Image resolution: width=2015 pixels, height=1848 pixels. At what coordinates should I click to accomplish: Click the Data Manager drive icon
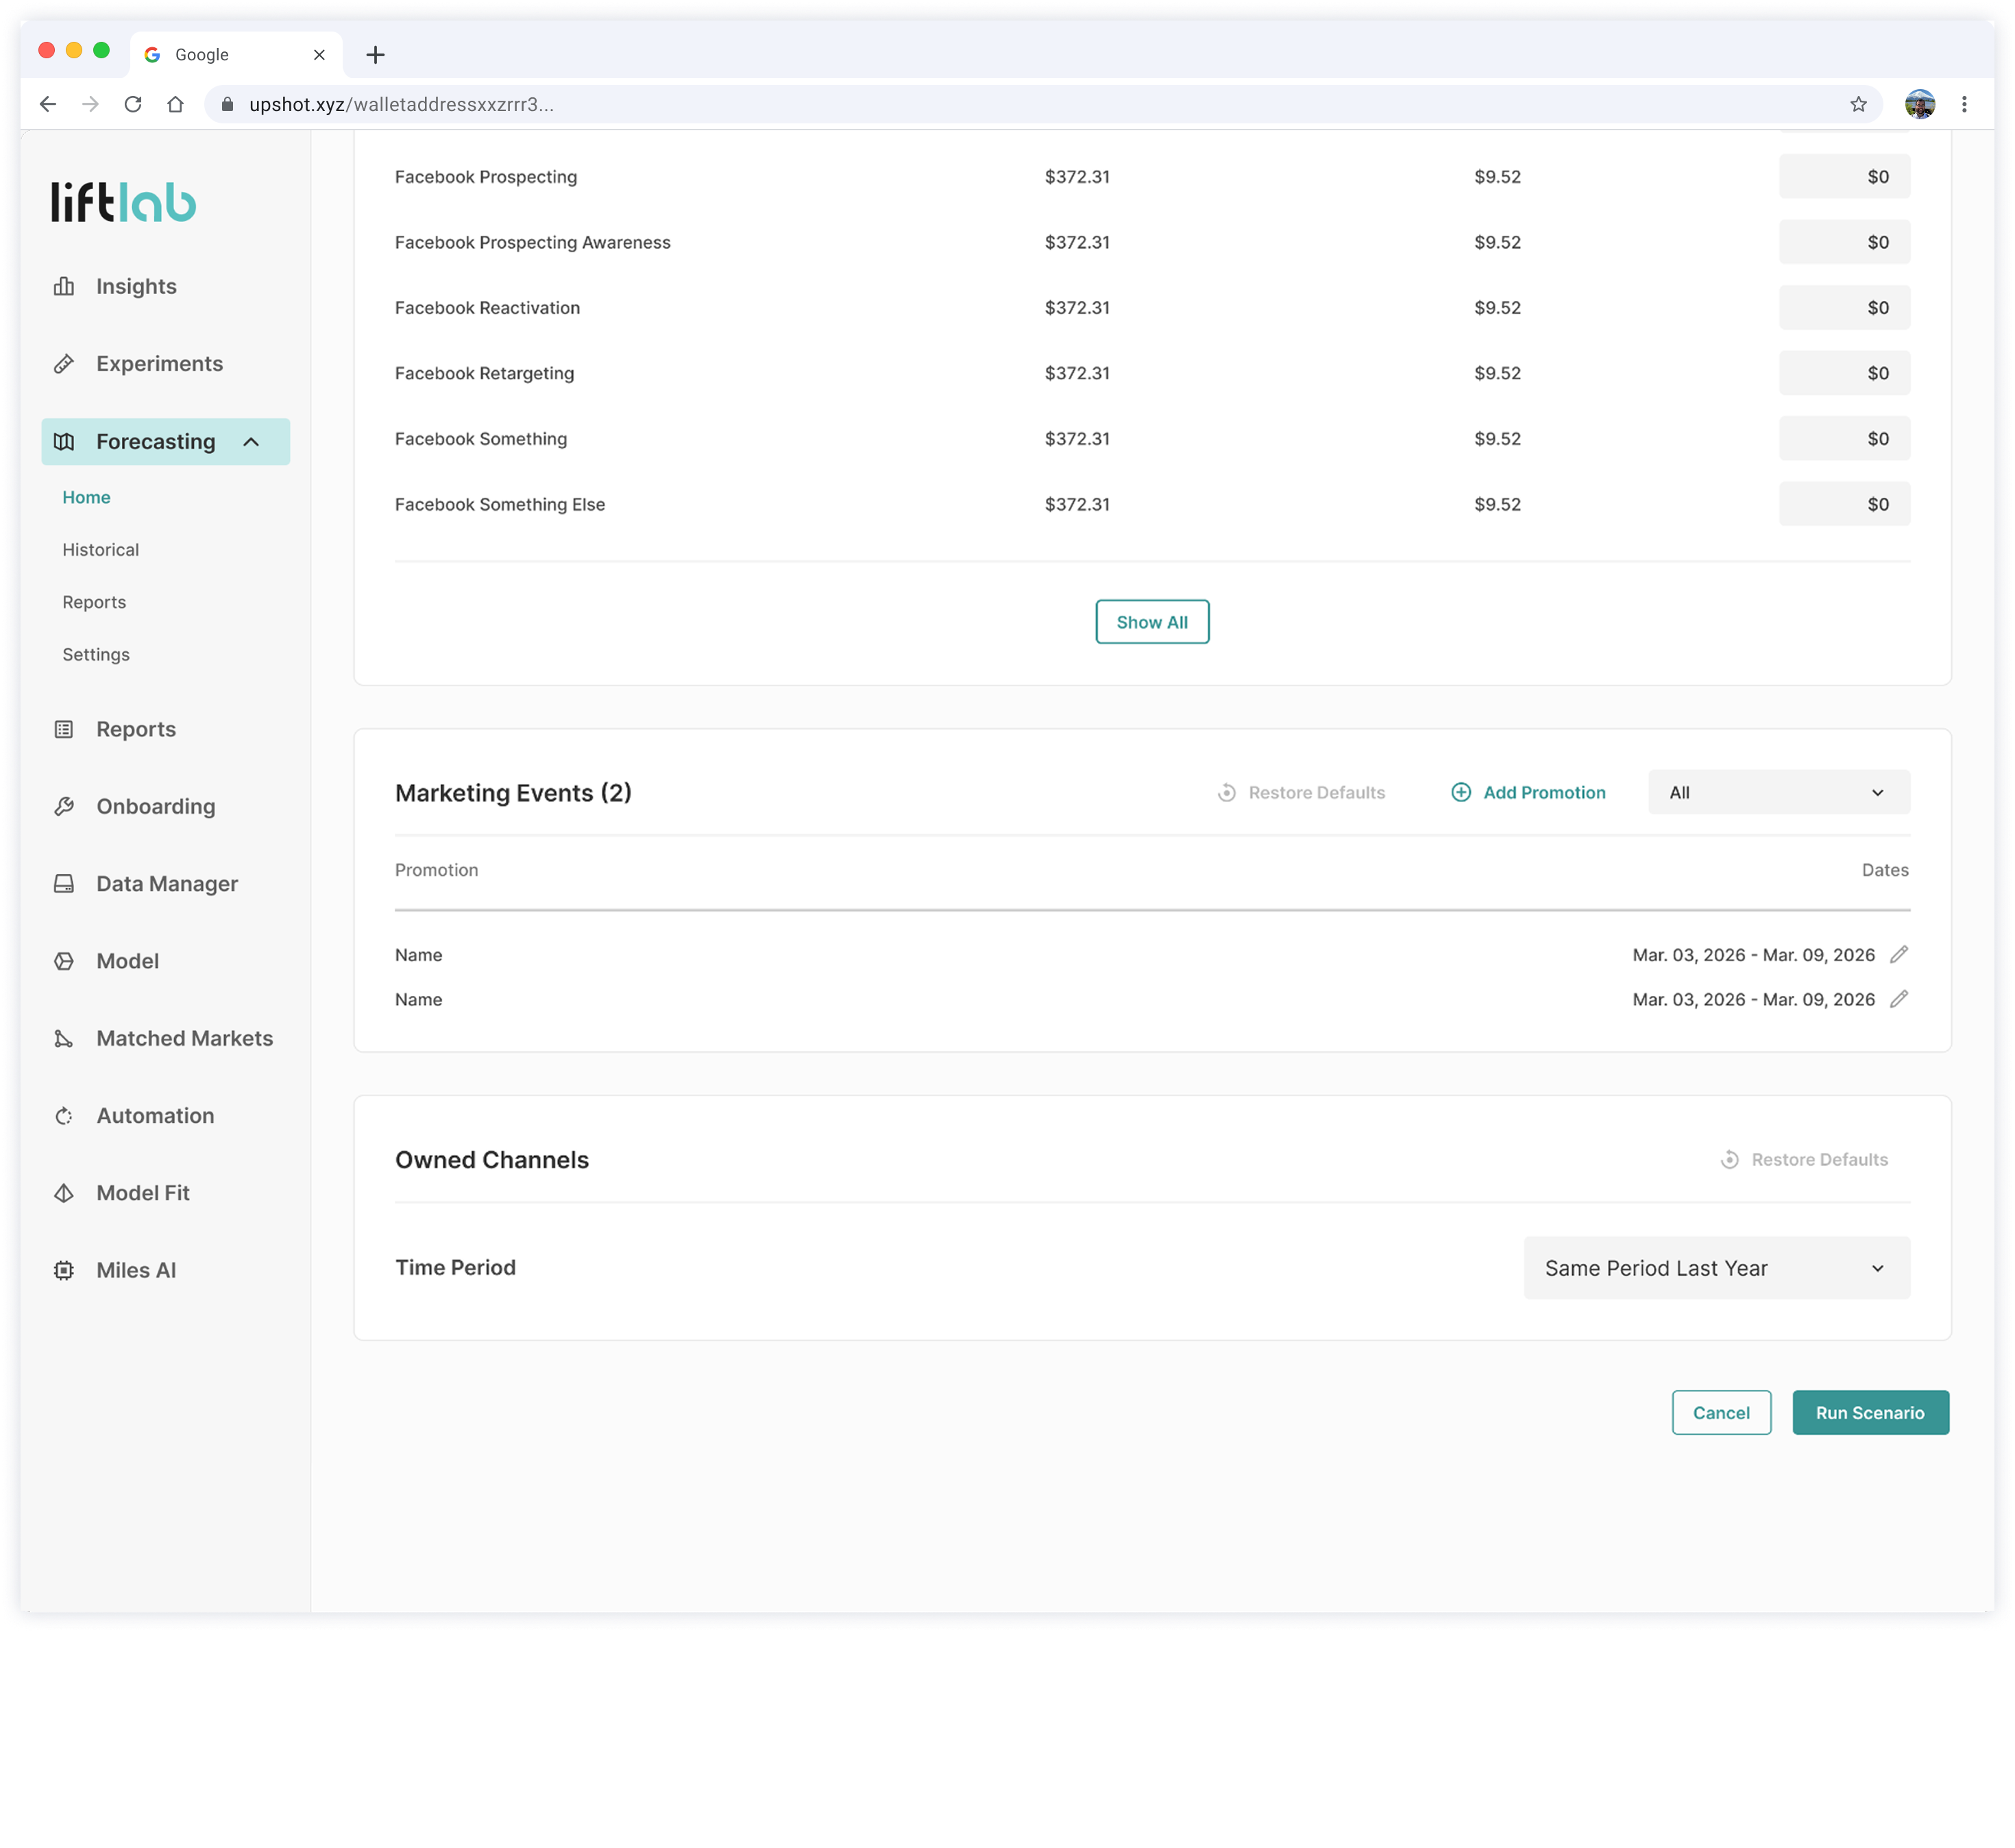click(64, 884)
